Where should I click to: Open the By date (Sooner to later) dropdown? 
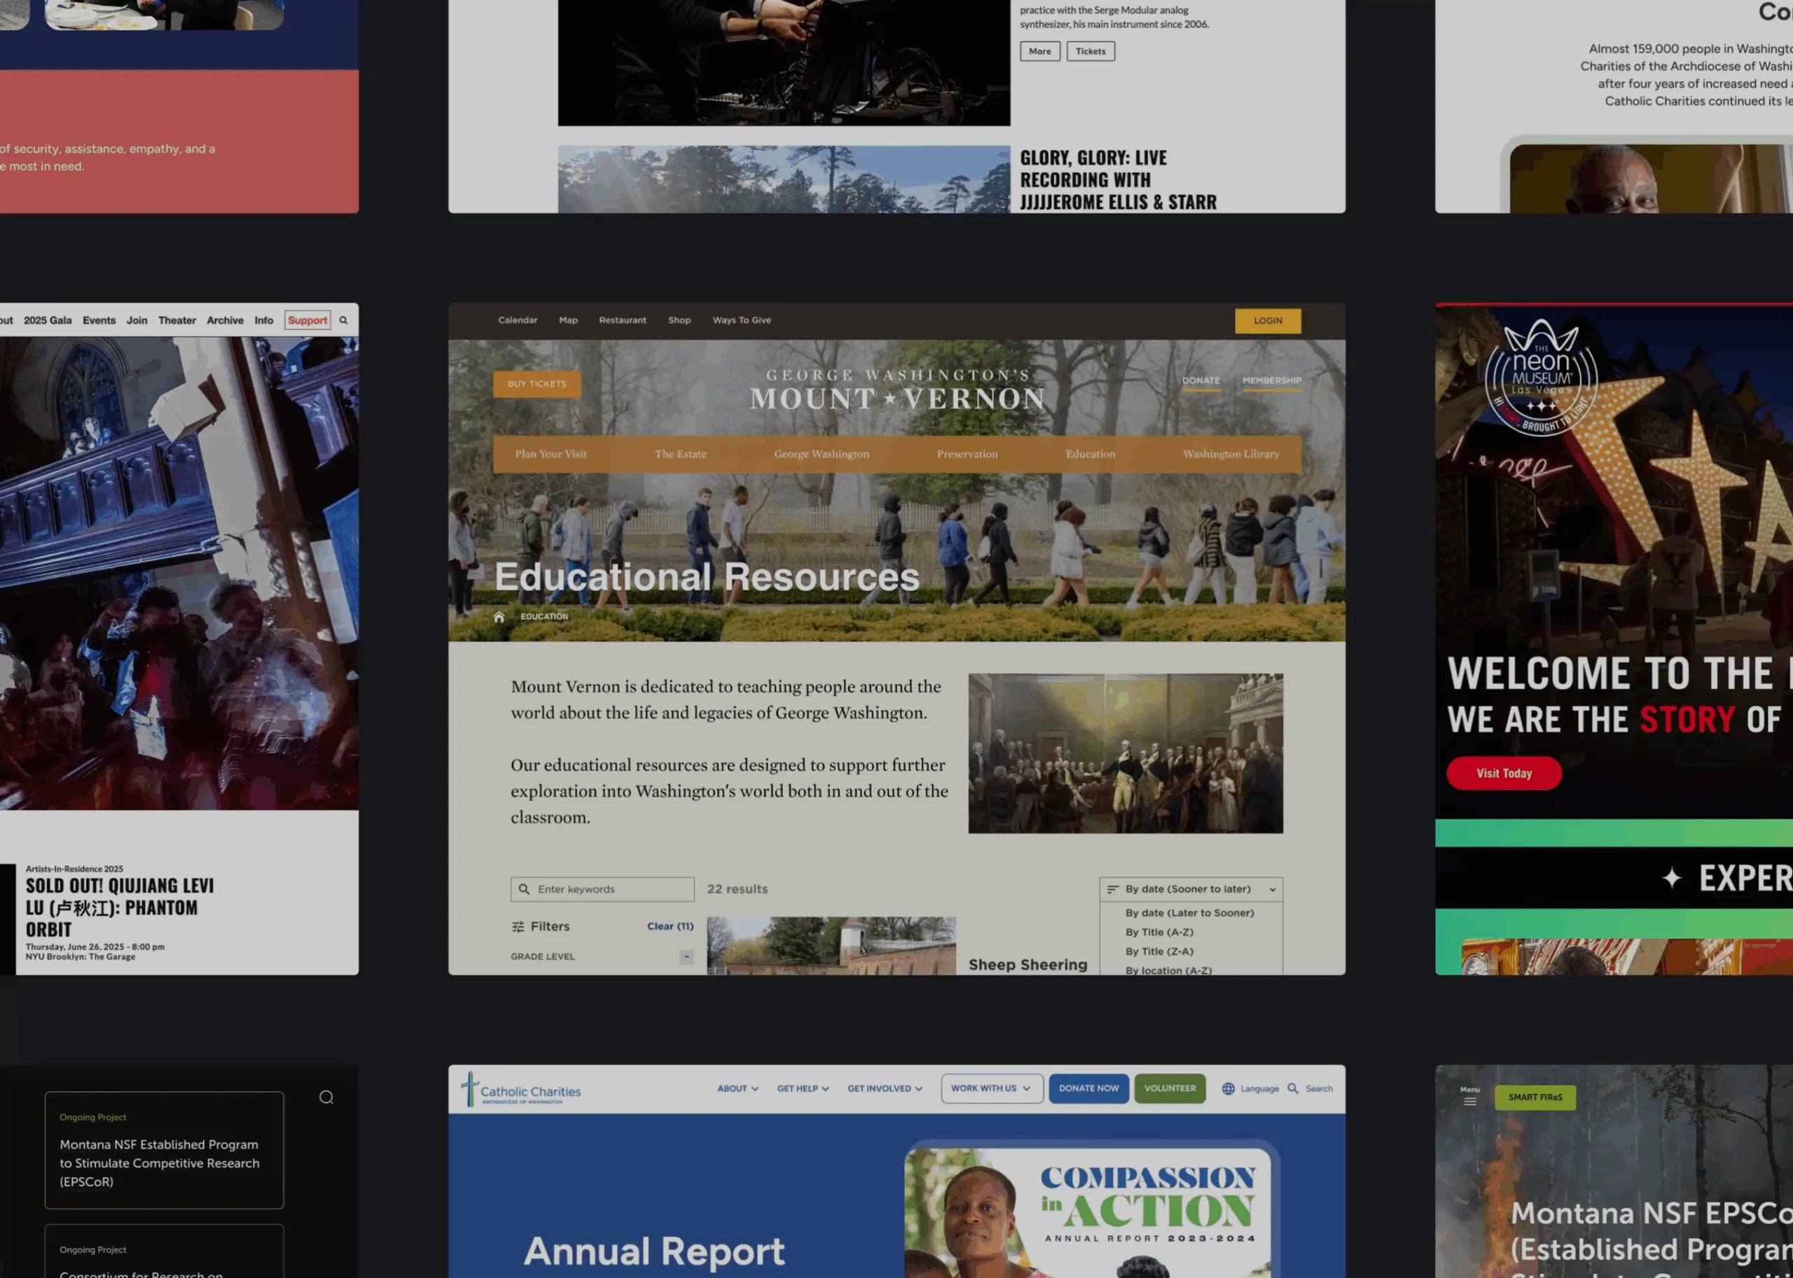[x=1191, y=889]
